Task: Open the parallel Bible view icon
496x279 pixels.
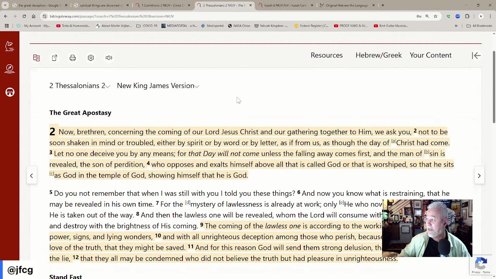Action: 36,58
